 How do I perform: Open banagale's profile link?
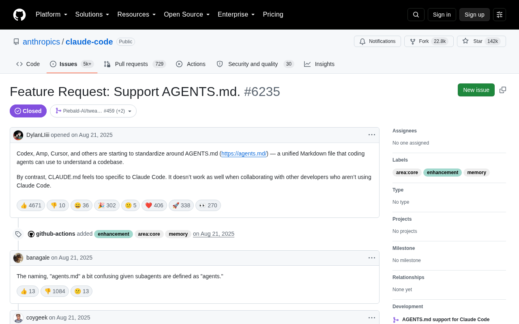[38, 258]
